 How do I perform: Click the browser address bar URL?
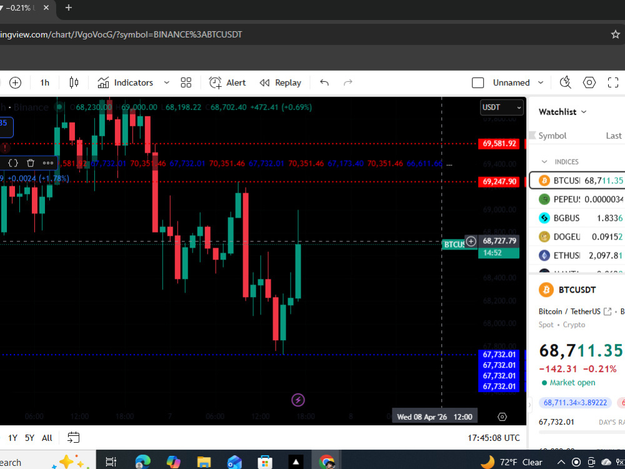click(121, 34)
